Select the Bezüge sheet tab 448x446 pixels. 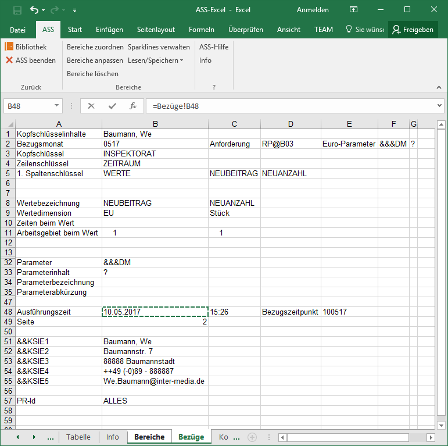click(191, 437)
